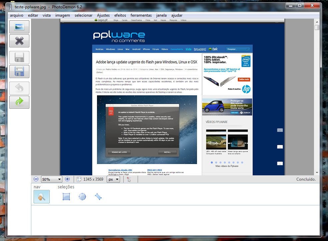
Task: Open the ajudar menu
Action: 177,15
